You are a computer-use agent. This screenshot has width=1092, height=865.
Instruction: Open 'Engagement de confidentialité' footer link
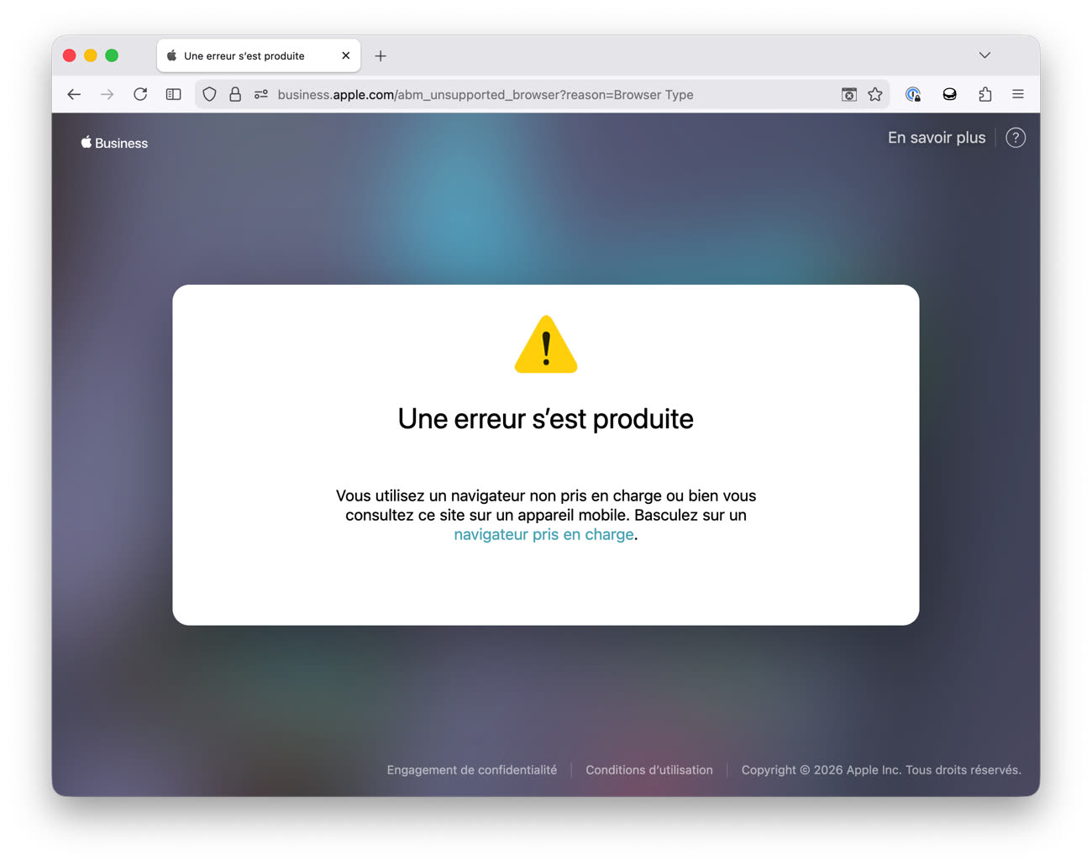[472, 770]
